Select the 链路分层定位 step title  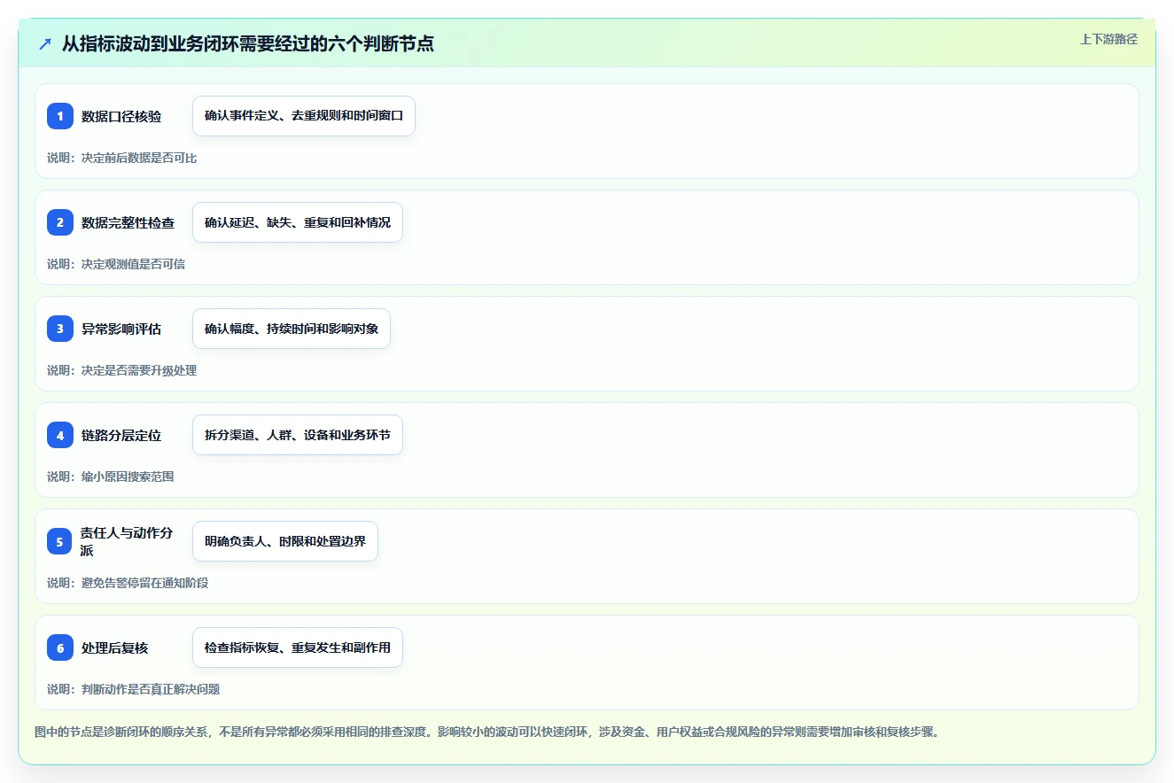point(121,435)
